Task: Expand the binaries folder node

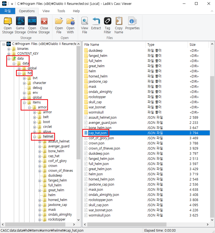Action: tap(9, 49)
